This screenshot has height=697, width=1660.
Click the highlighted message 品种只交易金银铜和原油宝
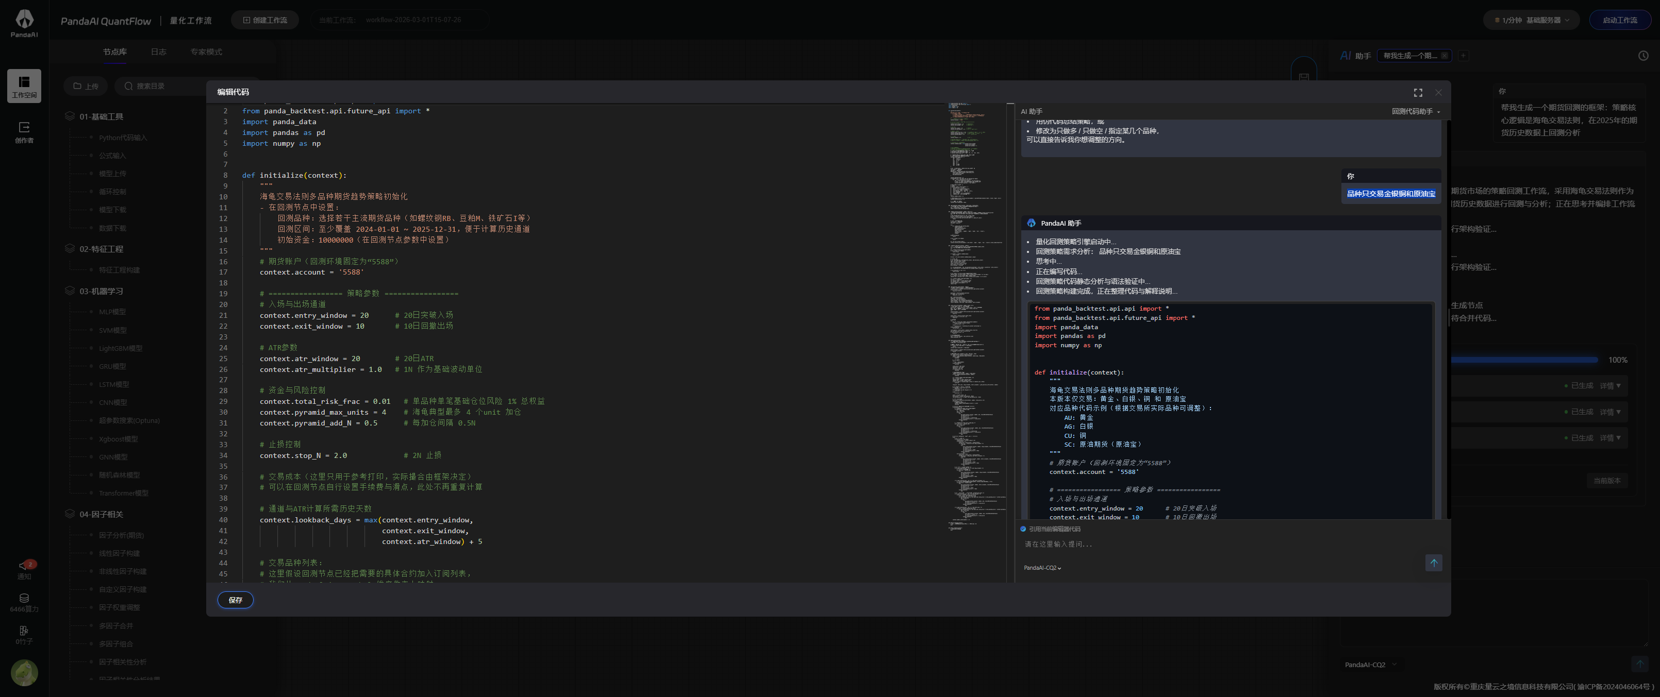pos(1391,194)
